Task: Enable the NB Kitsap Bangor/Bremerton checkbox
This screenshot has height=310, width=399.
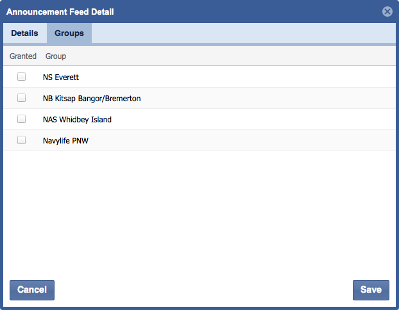Action: pos(22,98)
